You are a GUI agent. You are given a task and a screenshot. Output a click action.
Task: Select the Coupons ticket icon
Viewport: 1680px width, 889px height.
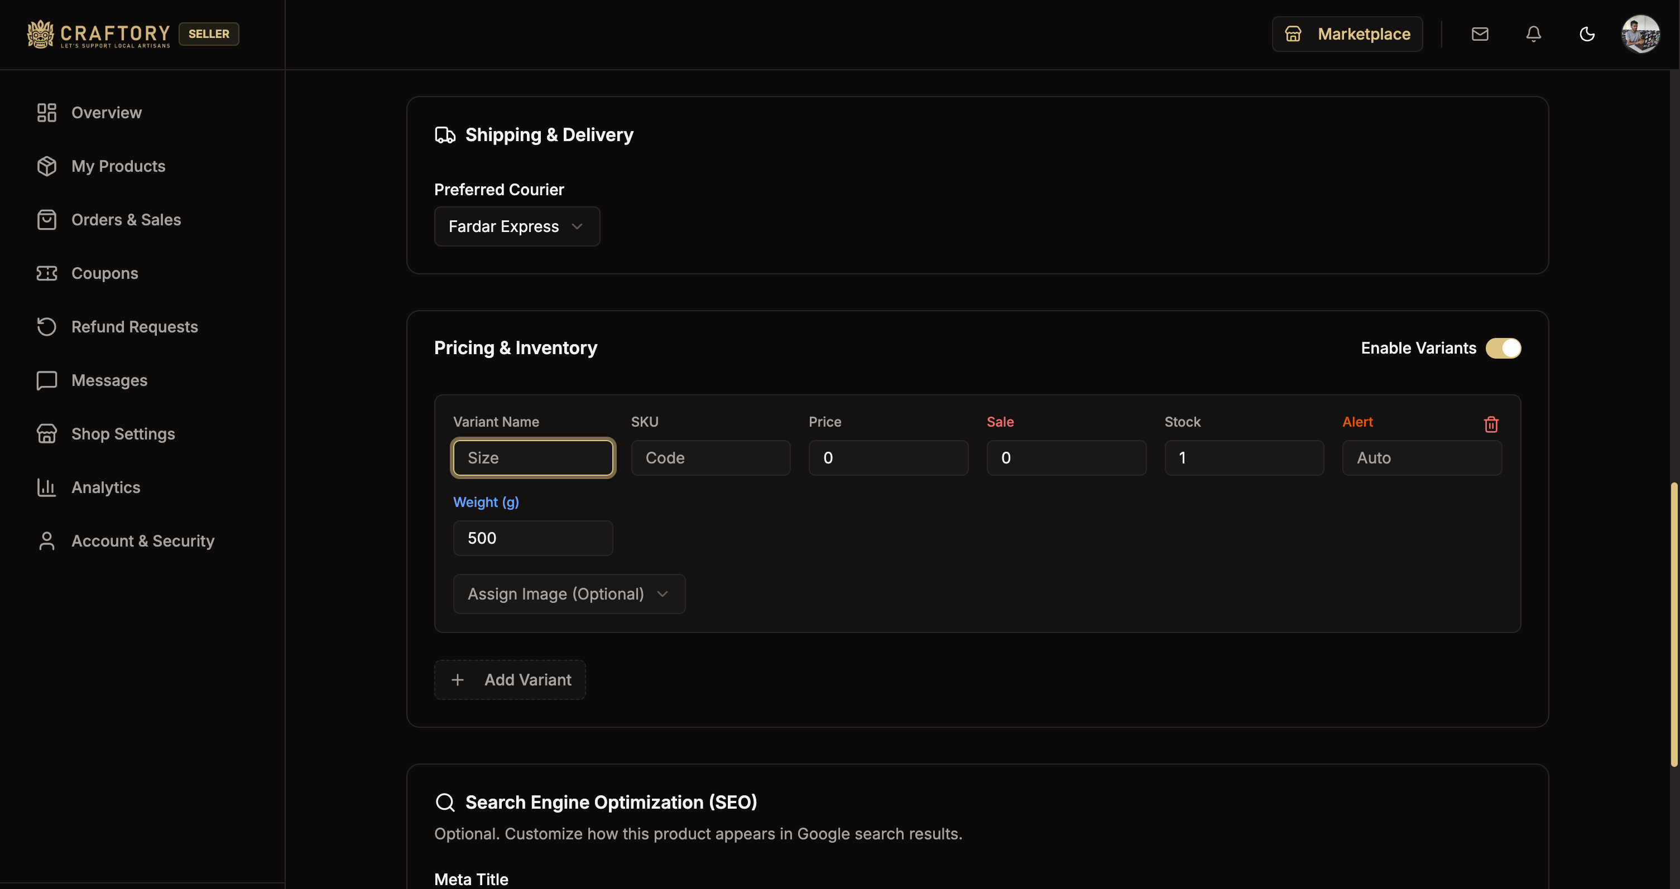point(46,273)
